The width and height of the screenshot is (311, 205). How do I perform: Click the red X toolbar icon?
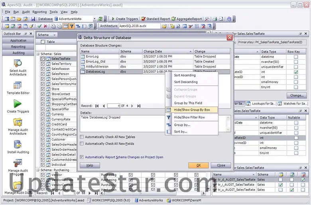coord(45,26)
